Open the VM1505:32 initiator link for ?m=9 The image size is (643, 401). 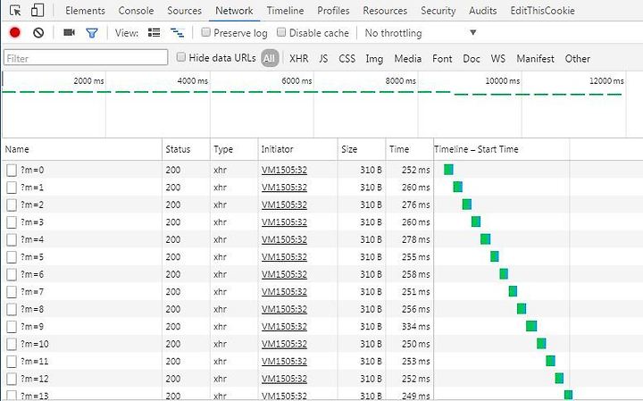[284, 327]
